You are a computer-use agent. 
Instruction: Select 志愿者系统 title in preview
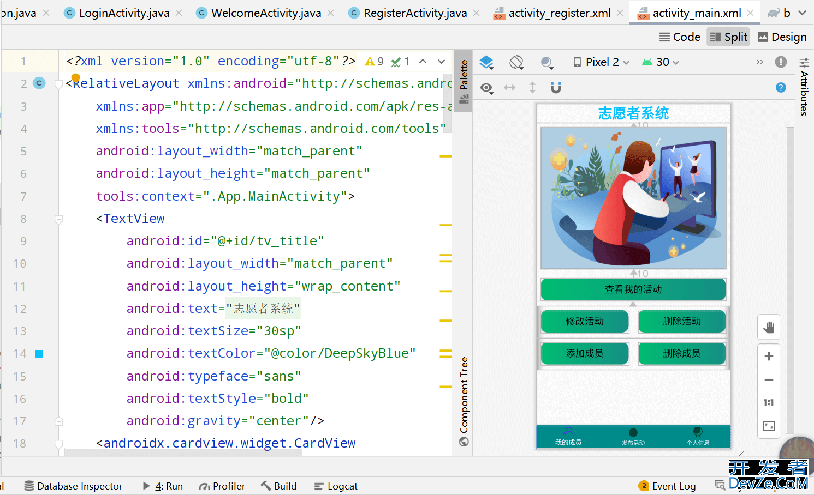[x=633, y=113]
